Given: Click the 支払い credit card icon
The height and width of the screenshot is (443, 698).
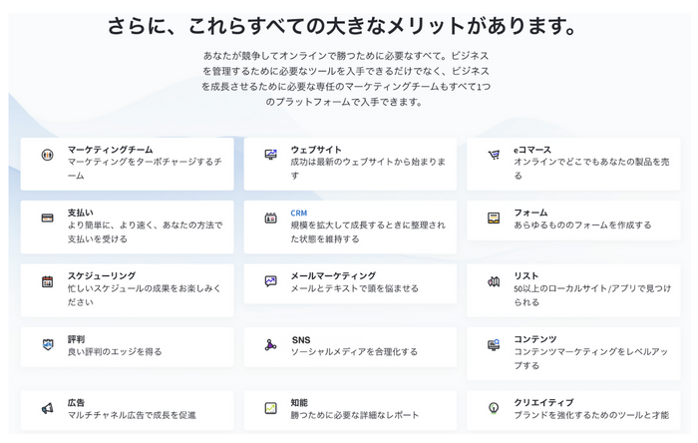Looking at the screenshot, I should click(47, 219).
